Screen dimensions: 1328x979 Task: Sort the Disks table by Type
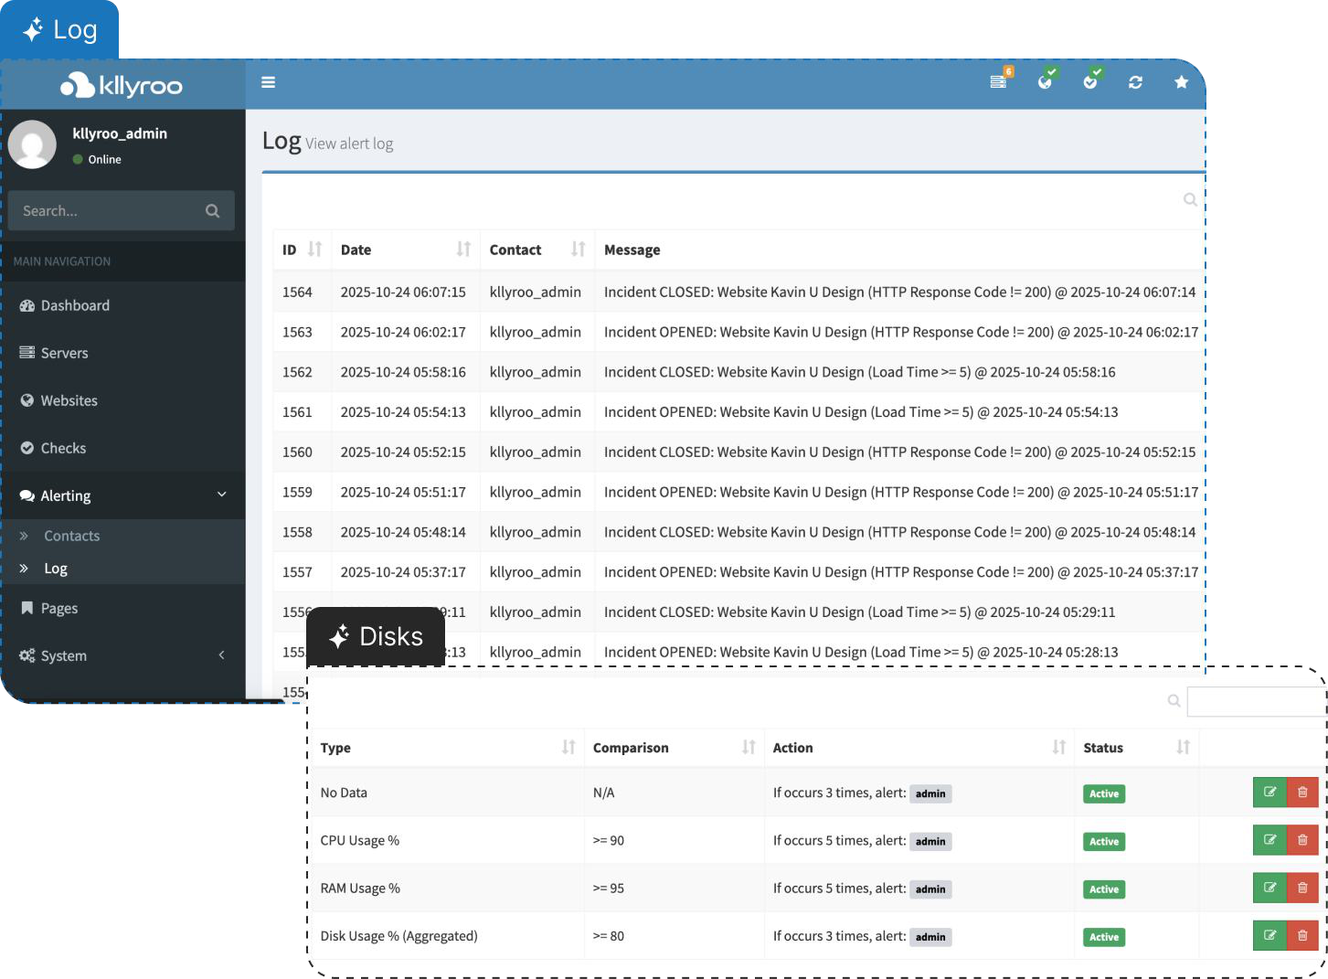point(568,748)
